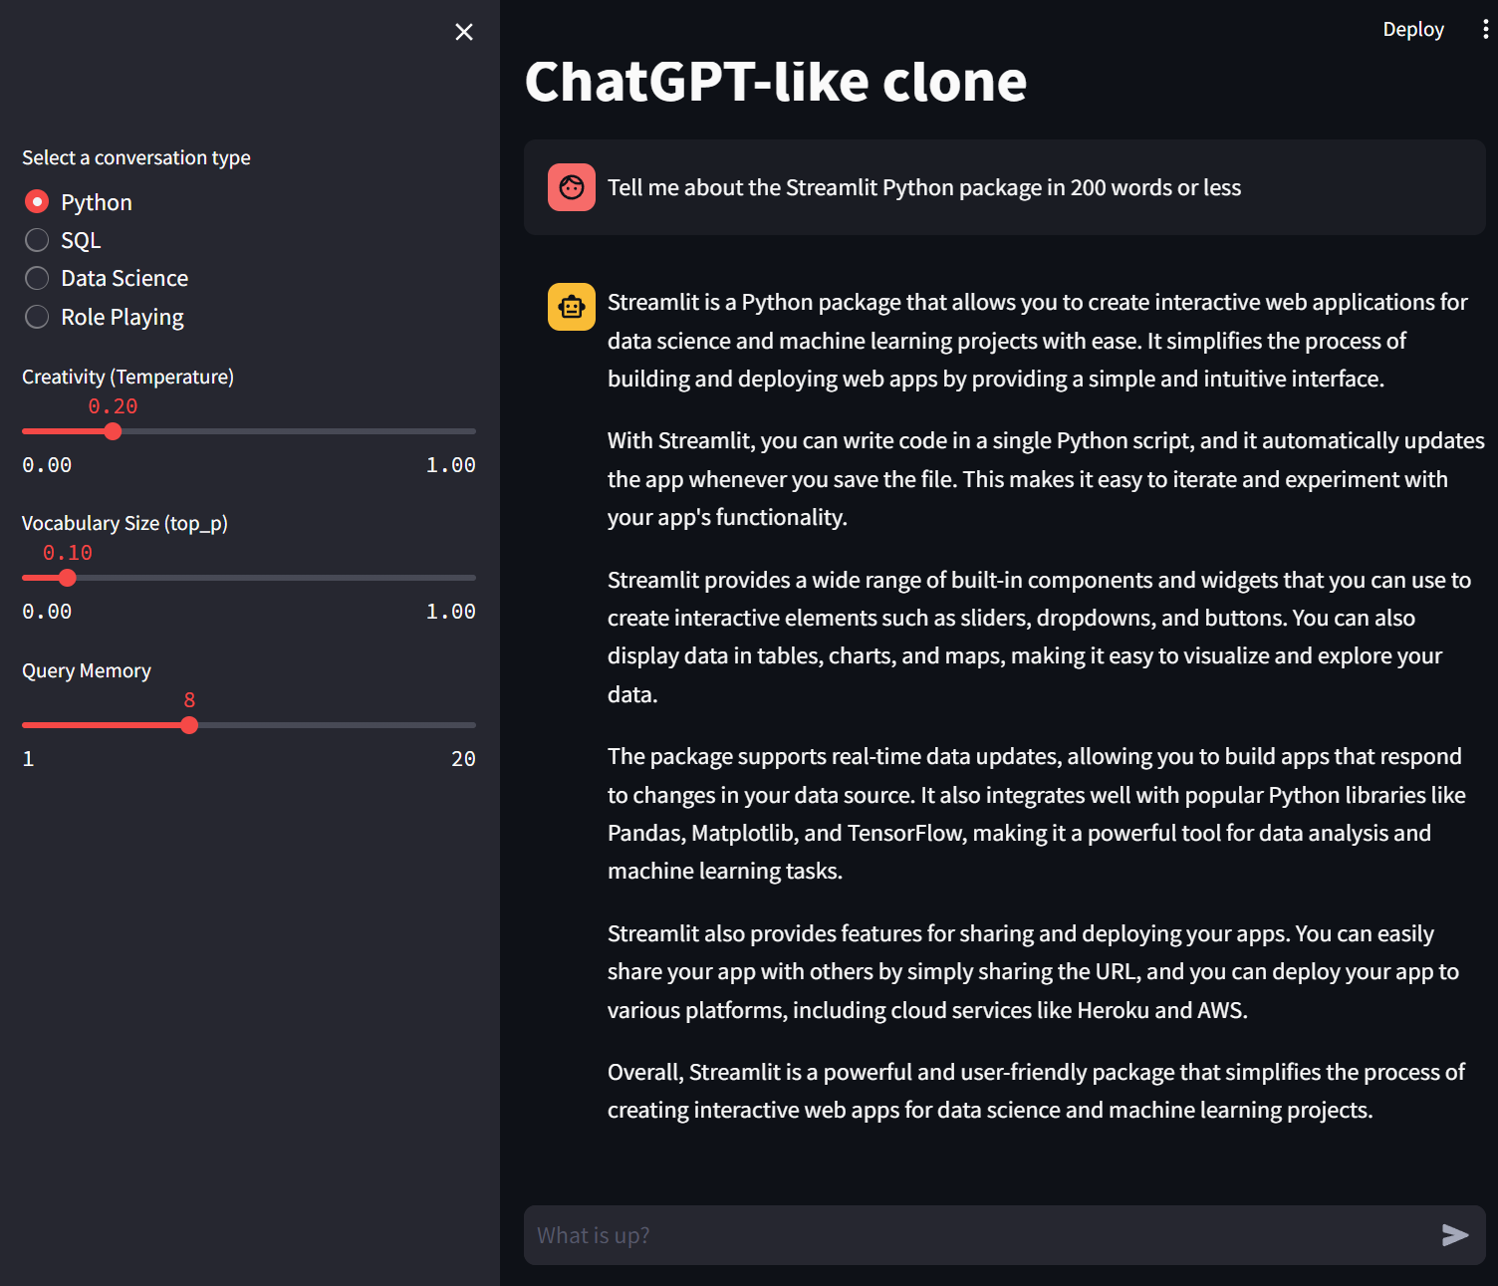Select the Python conversation type

(x=37, y=201)
